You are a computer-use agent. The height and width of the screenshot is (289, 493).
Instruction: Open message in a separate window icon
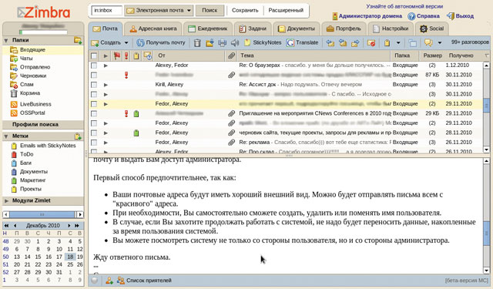pyautogui.click(x=413, y=42)
